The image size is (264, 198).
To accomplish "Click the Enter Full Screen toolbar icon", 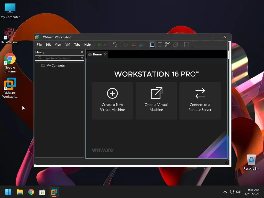I will click(x=168, y=45).
